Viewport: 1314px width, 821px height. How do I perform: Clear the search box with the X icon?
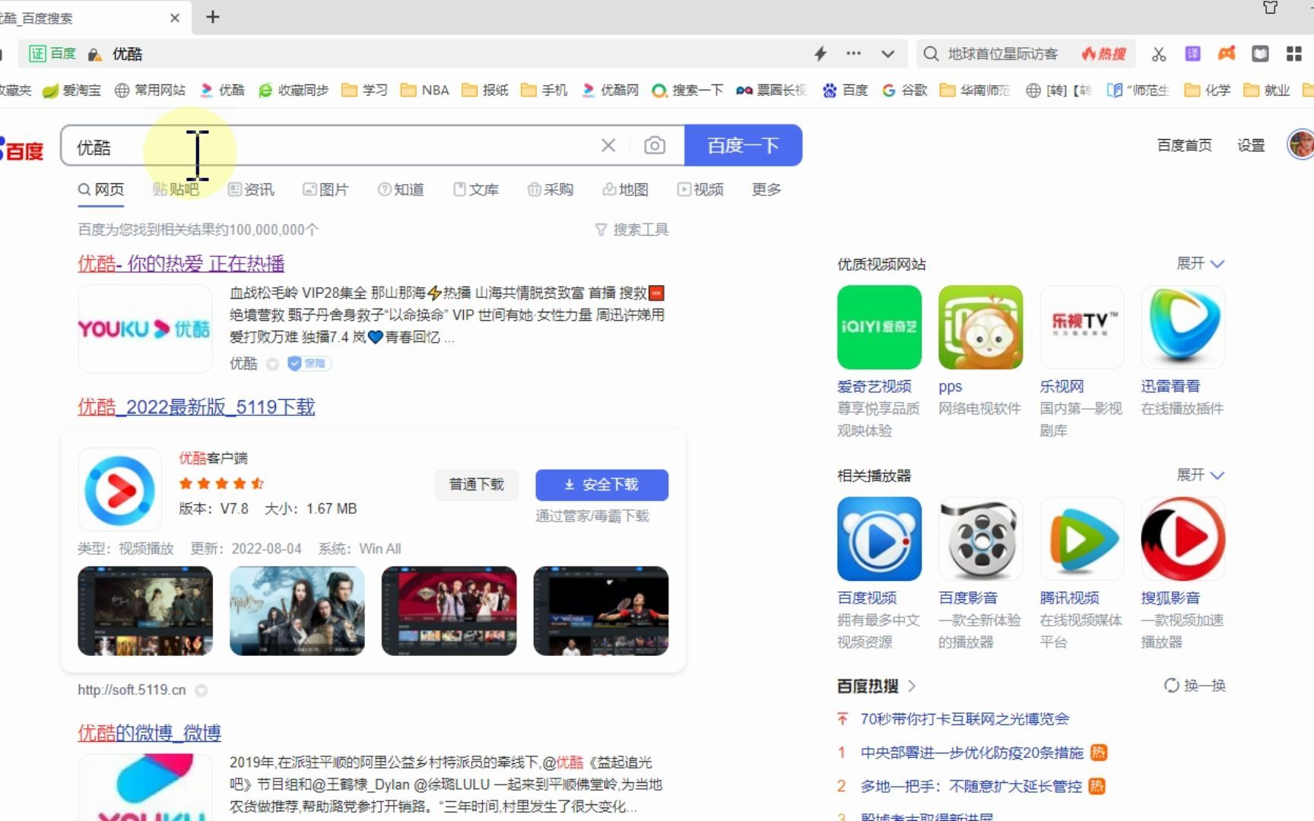pos(608,145)
